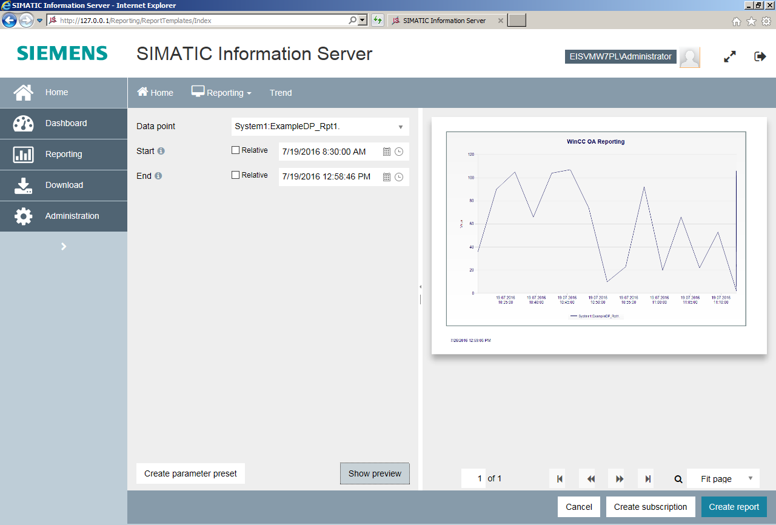The width and height of the screenshot is (776, 525).
Task: Go to previous report page
Action: coord(590,479)
